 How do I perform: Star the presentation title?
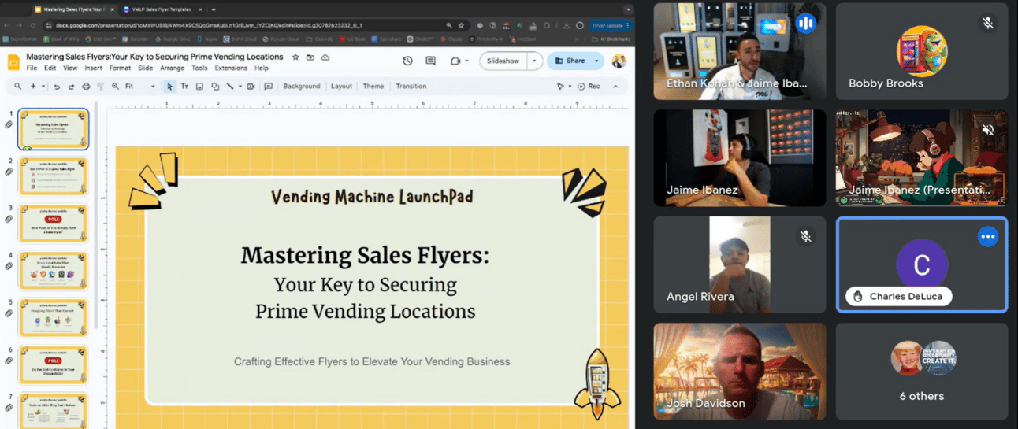tap(295, 57)
